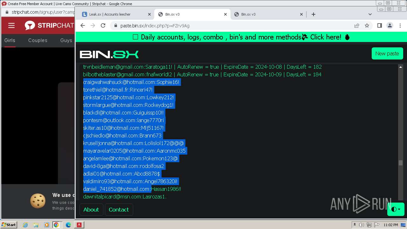Click the Windows Start button
Image resolution: width=407 pixels, height=229 pixels.
point(9,225)
